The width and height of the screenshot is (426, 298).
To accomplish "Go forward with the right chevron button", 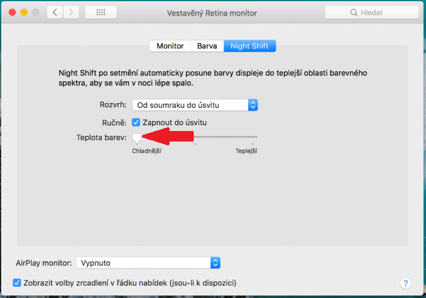I will click(71, 12).
